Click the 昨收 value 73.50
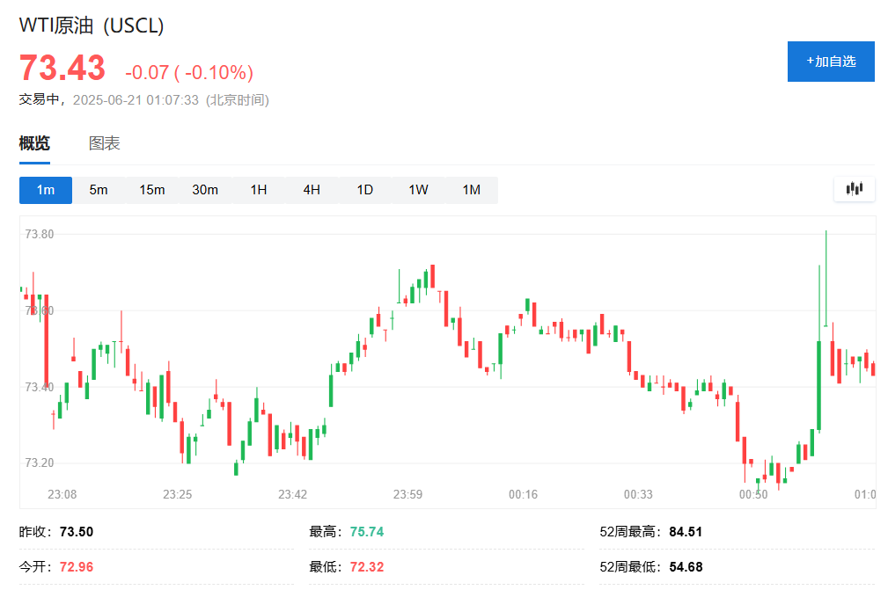888x590 pixels. (x=77, y=532)
